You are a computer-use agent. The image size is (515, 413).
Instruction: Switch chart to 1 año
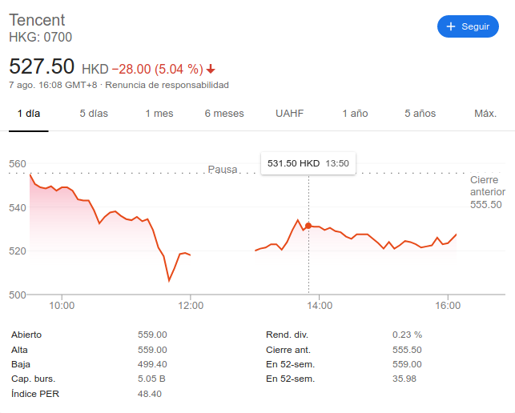(355, 114)
